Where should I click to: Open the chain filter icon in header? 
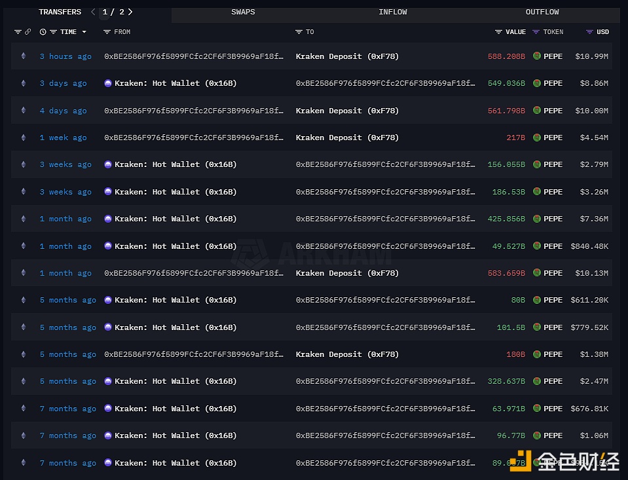(x=18, y=32)
